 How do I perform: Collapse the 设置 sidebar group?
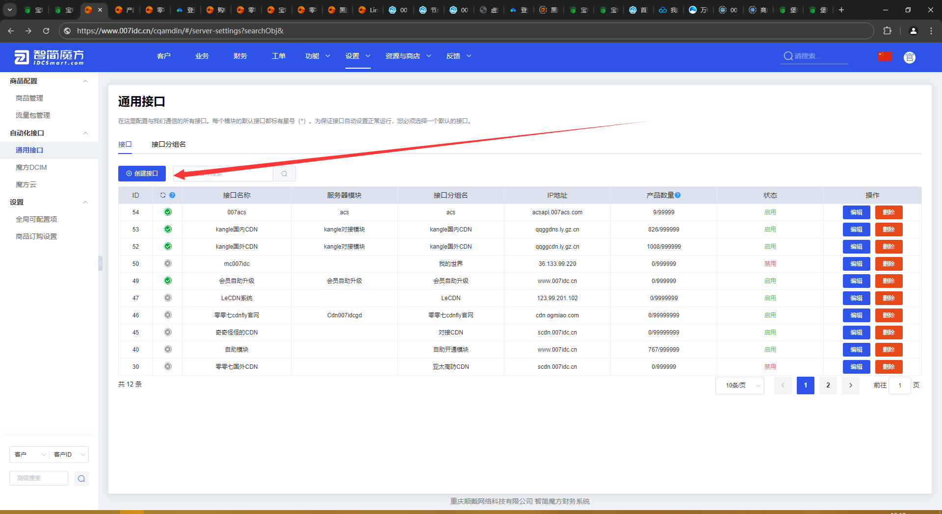[85, 202]
